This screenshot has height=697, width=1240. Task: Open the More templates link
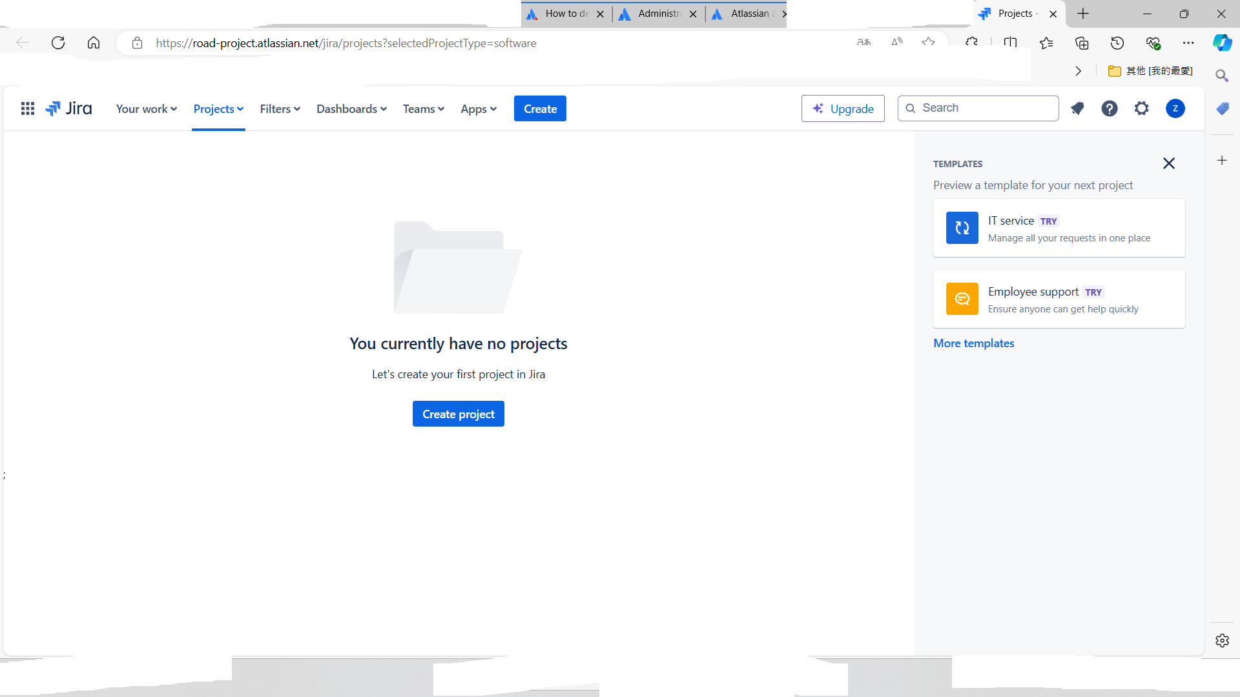(x=973, y=343)
